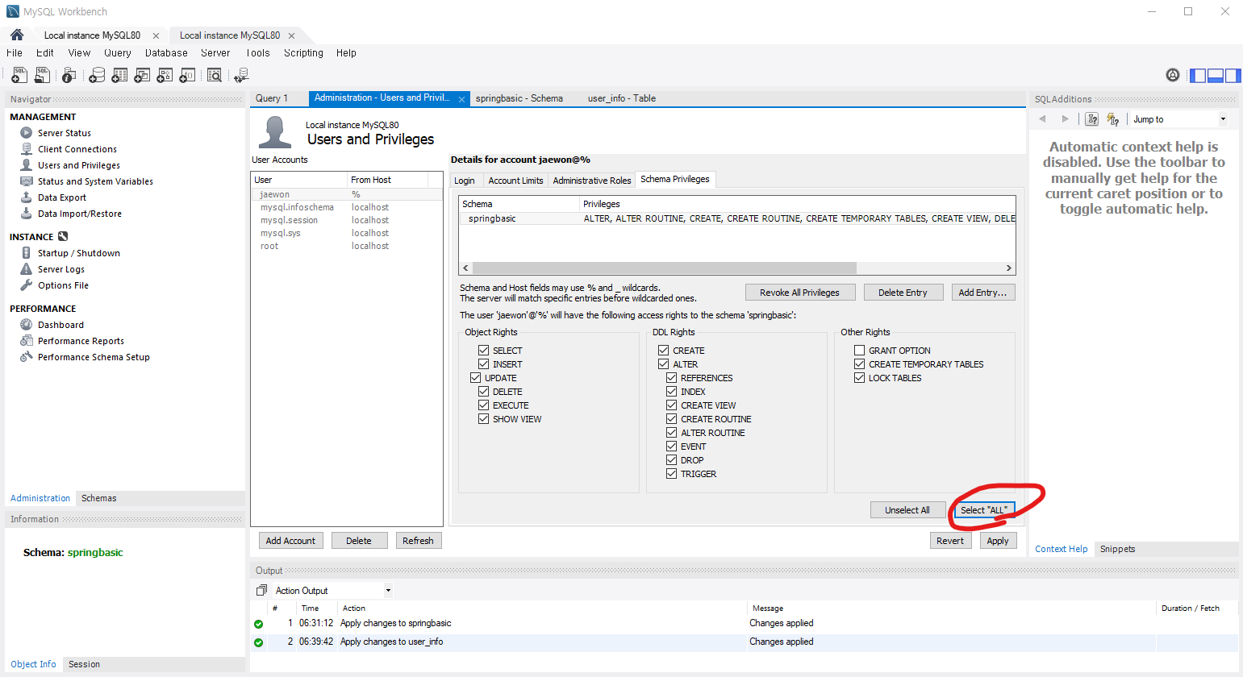This screenshot has height=677, width=1243.
Task: Toggle automatic context help icon
Action: [x=1113, y=119]
